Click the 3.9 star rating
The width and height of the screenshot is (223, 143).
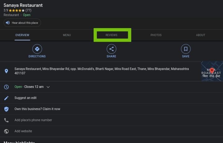(14, 10)
